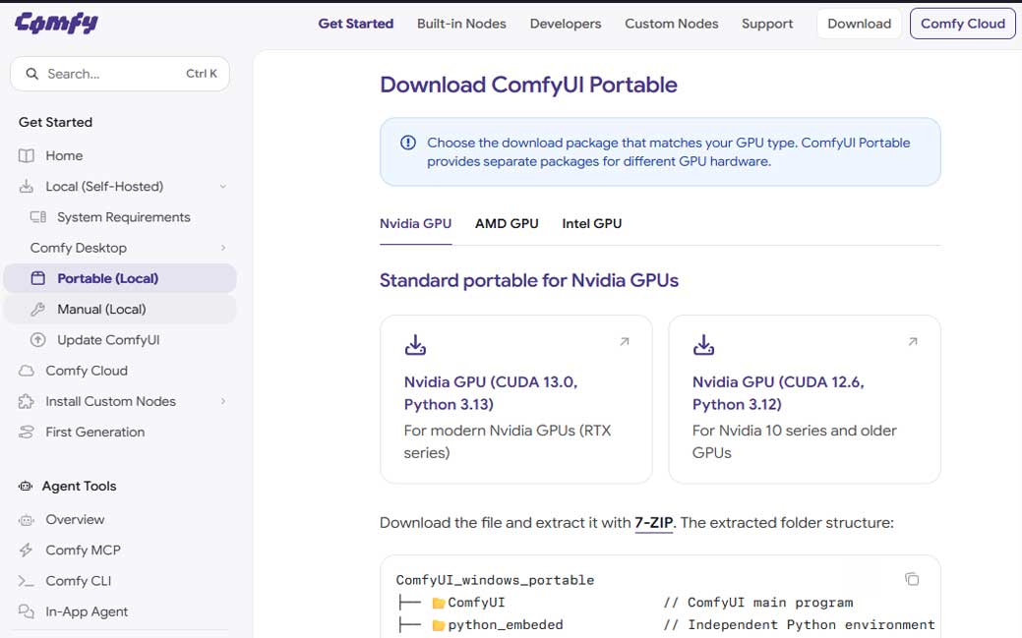The image size is (1022, 638).
Task: Click the First Generation icon
Action: (x=27, y=432)
